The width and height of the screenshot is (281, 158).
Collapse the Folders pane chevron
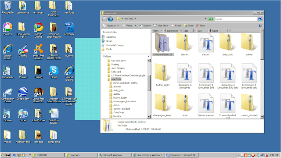pos(148,56)
